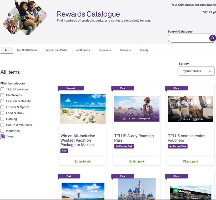Select the My Partner Perks tab
Screen dimensions: 216x200
pyautogui.click(x=56, y=50)
